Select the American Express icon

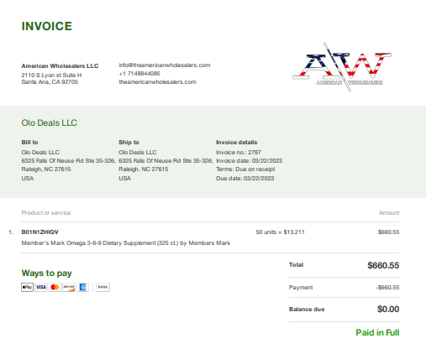[x=82, y=287]
